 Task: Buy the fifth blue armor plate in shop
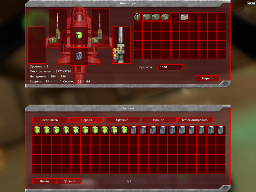172,130
